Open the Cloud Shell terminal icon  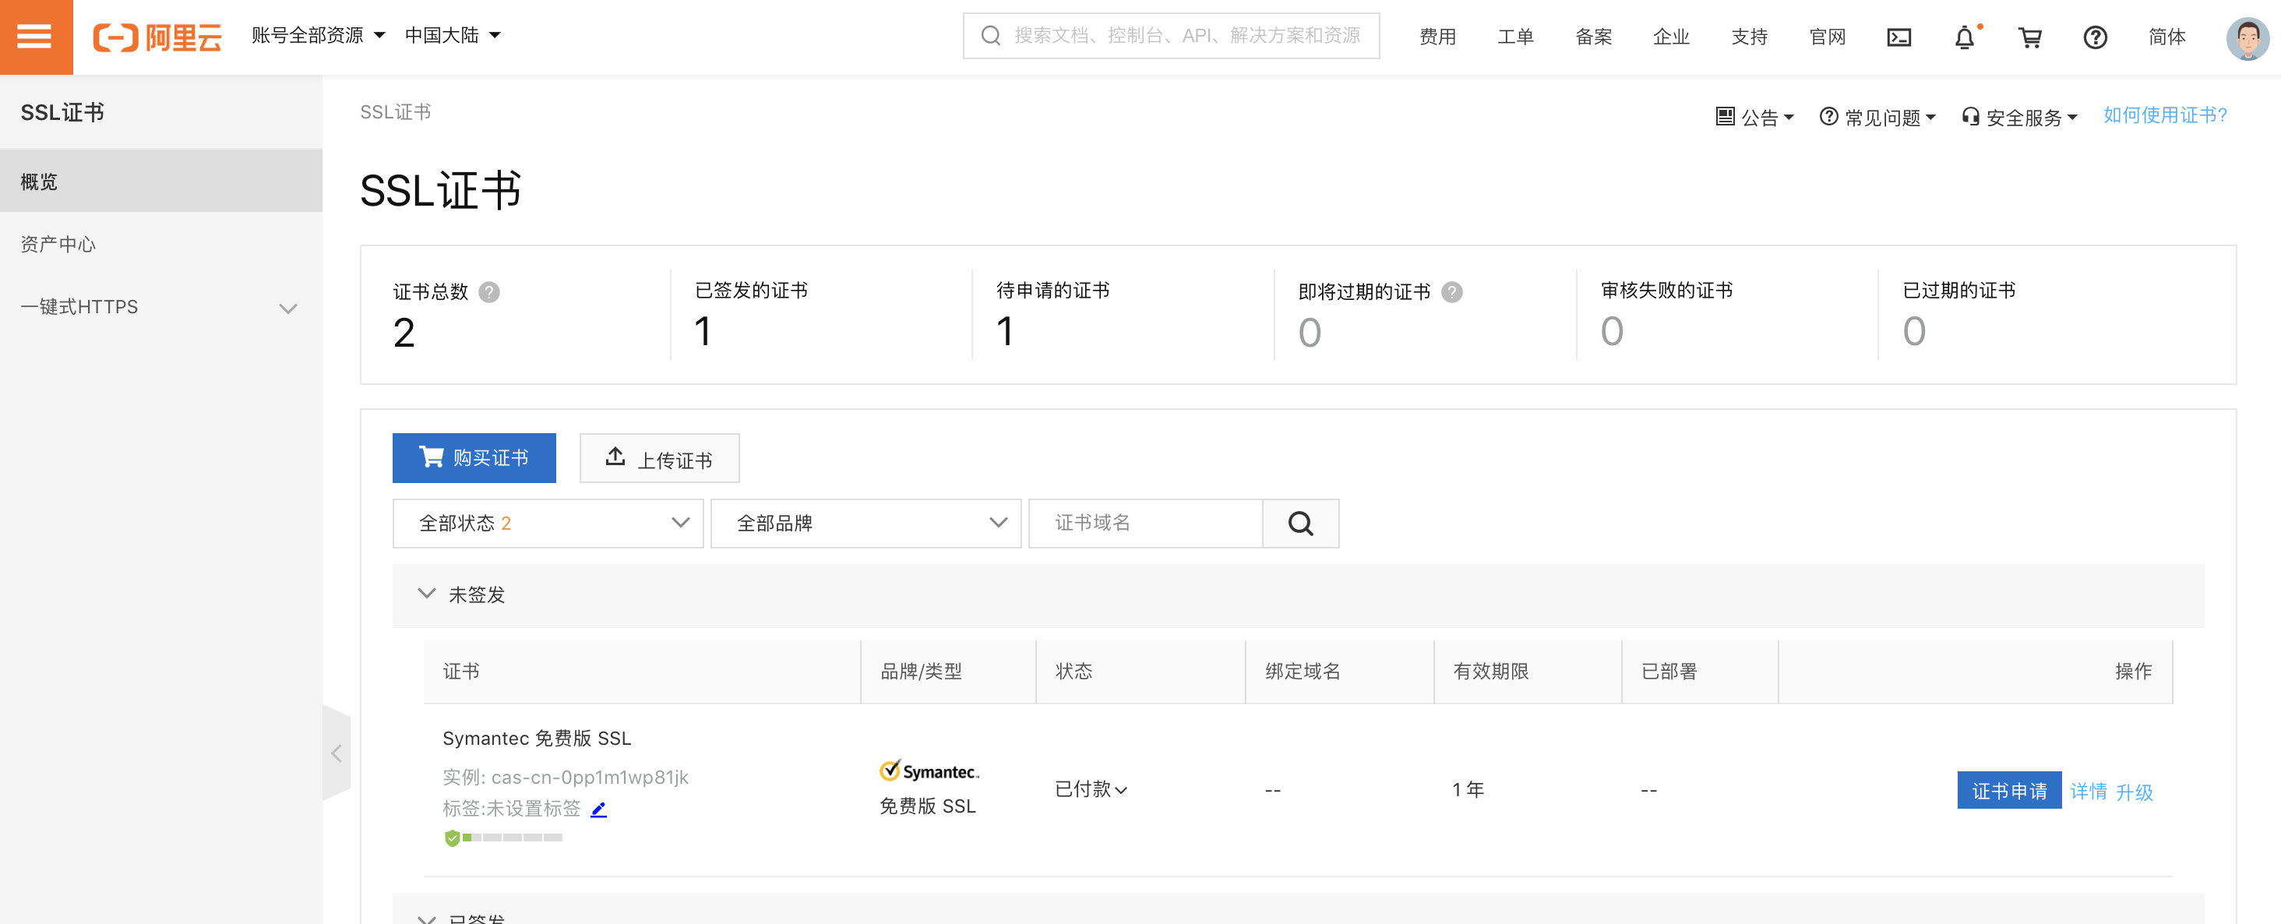click(x=1898, y=37)
